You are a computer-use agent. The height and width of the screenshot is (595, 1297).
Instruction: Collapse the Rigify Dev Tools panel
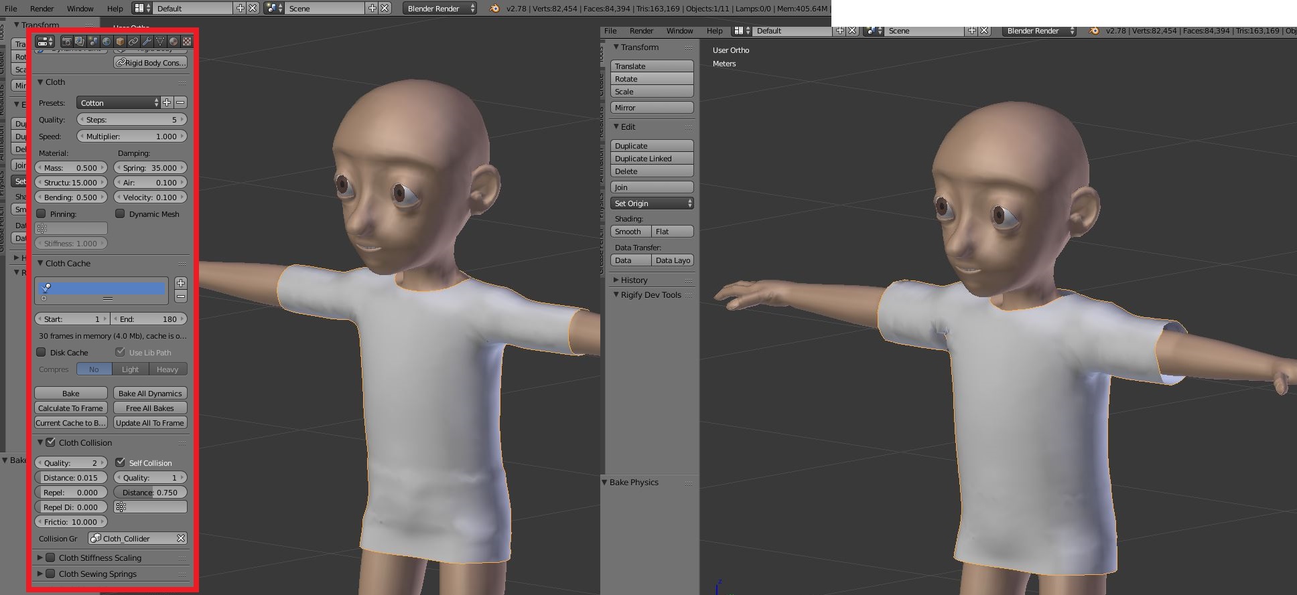pyautogui.click(x=616, y=294)
